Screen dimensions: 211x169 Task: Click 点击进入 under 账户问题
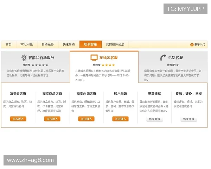point(120,119)
